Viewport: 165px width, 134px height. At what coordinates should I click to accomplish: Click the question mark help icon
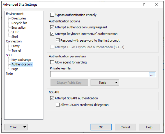(x=144, y=5)
